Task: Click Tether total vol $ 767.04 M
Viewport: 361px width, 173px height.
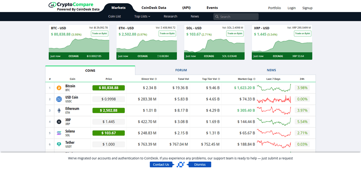Action: [x=179, y=144]
